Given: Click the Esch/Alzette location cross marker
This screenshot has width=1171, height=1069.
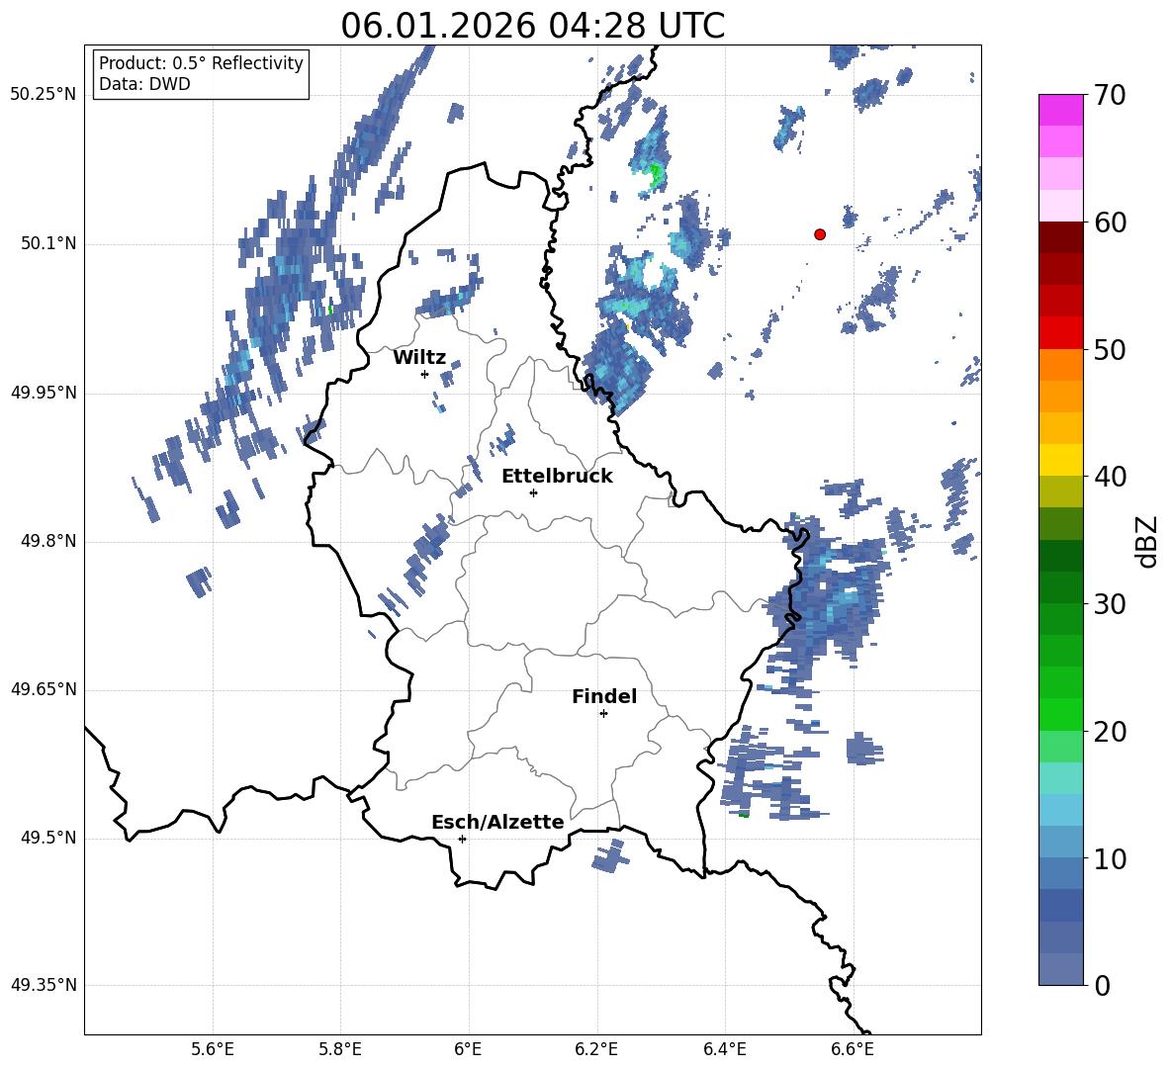Looking at the screenshot, I should [462, 839].
